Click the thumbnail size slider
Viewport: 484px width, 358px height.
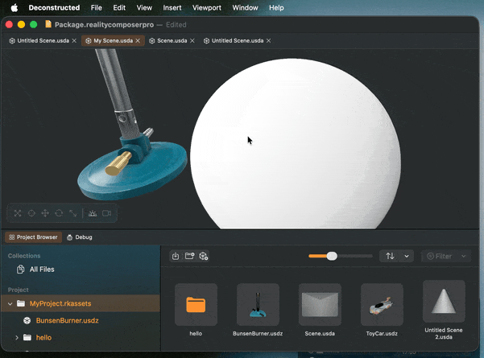tap(331, 256)
